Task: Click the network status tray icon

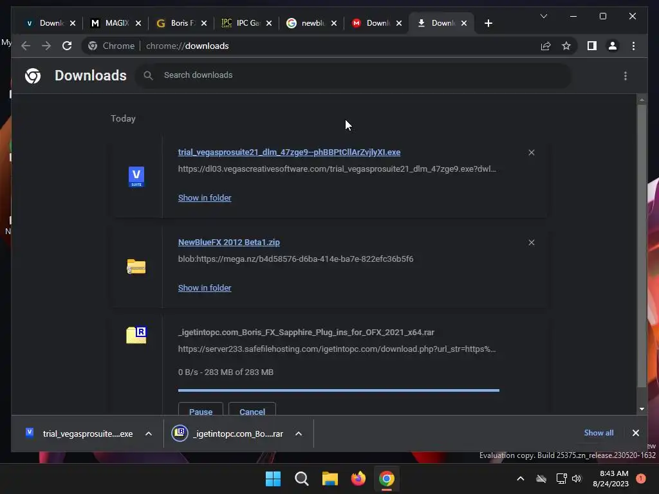Action: 561,479
